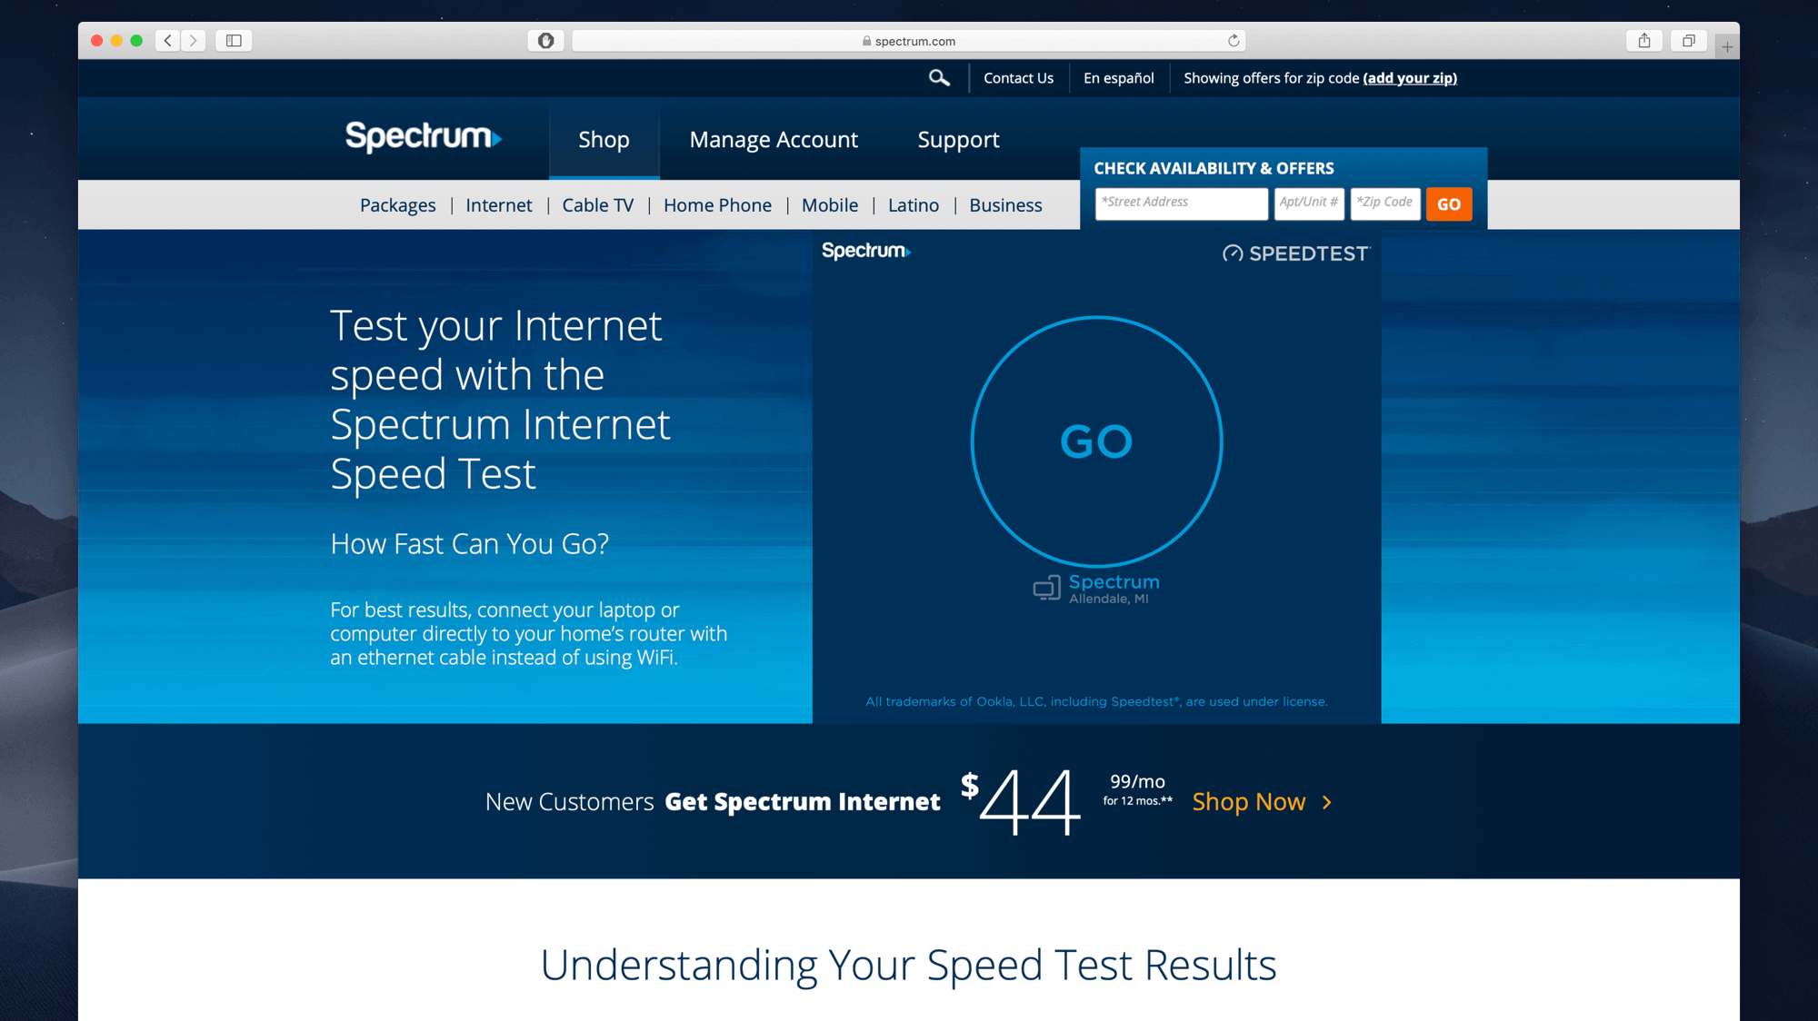The height and width of the screenshot is (1021, 1818).
Task: Click the Street Address input field
Action: click(1180, 203)
